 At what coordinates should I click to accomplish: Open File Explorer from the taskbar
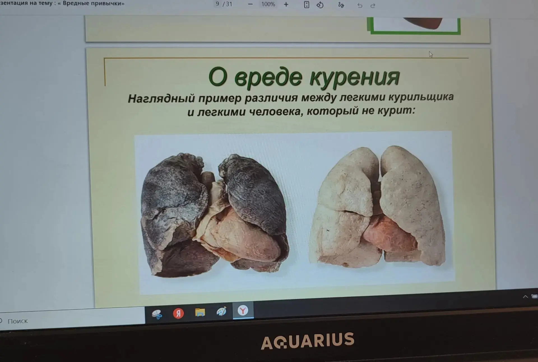click(200, 312)
